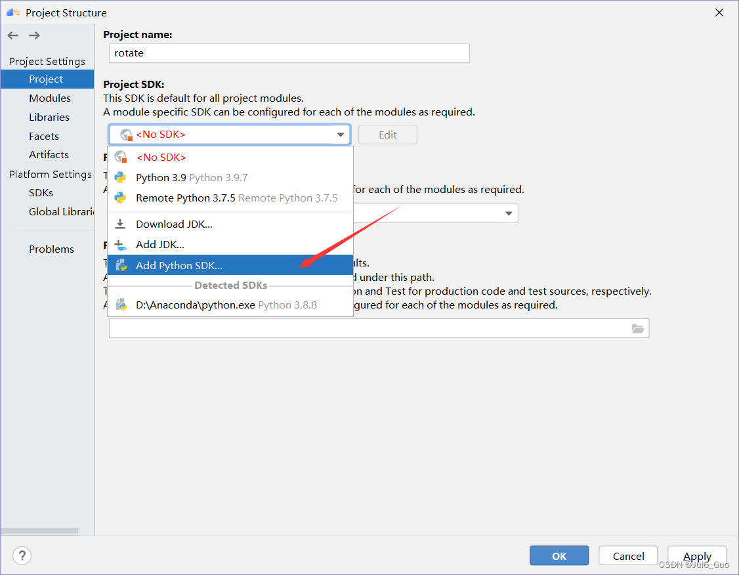Click the No SDK globe icon in the list
739x575 pixels.
pos(121,156)
